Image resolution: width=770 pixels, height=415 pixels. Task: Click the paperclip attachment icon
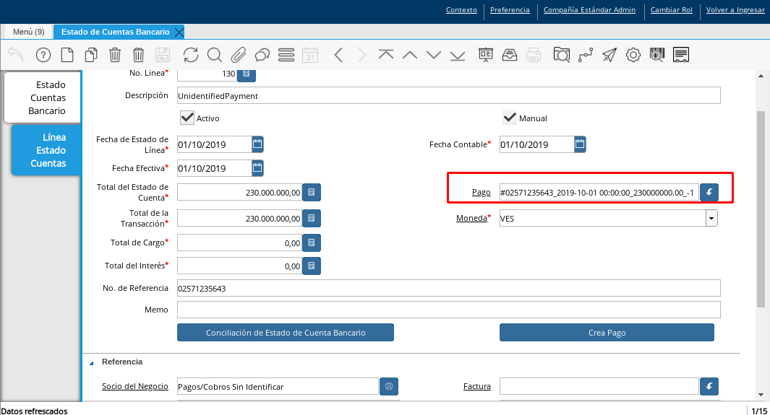pyautogui.click(x=239, y=55)
